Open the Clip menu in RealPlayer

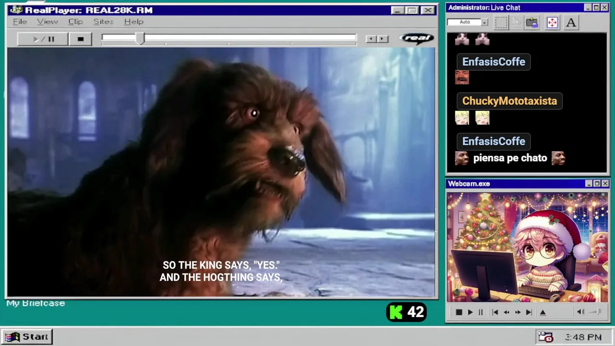click(x=75, y=22)
